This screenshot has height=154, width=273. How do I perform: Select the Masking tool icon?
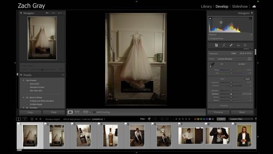coord(245,45)
